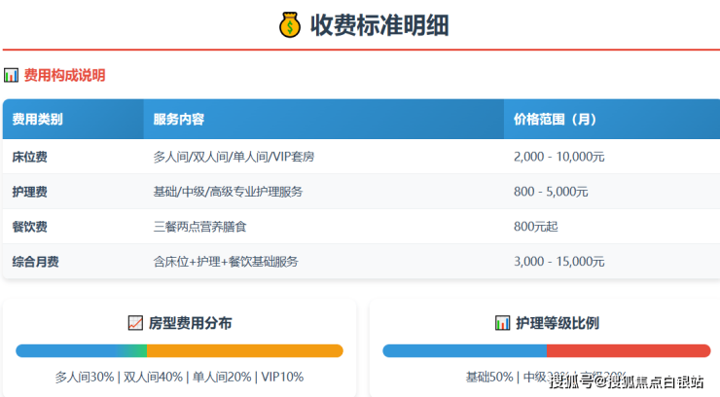720x397 pixels.
Task: Click the 800元起 price cell
Action: tap(535, 227)
